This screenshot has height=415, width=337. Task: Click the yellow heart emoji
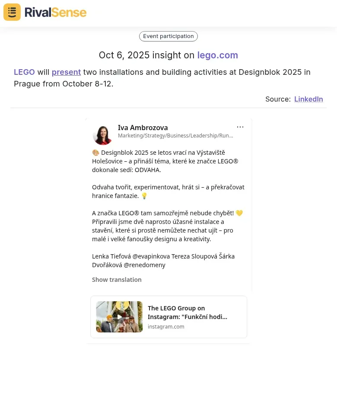click(x=239, y=213)
